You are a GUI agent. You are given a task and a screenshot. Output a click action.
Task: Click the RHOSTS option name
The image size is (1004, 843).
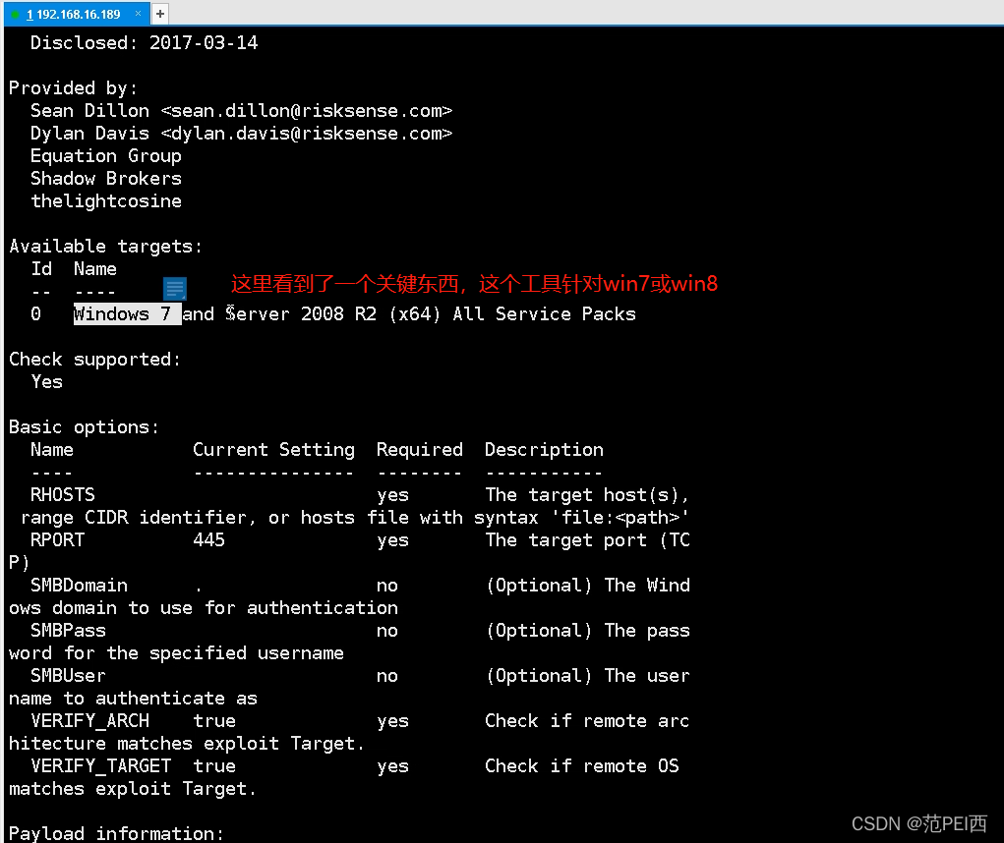63,495
